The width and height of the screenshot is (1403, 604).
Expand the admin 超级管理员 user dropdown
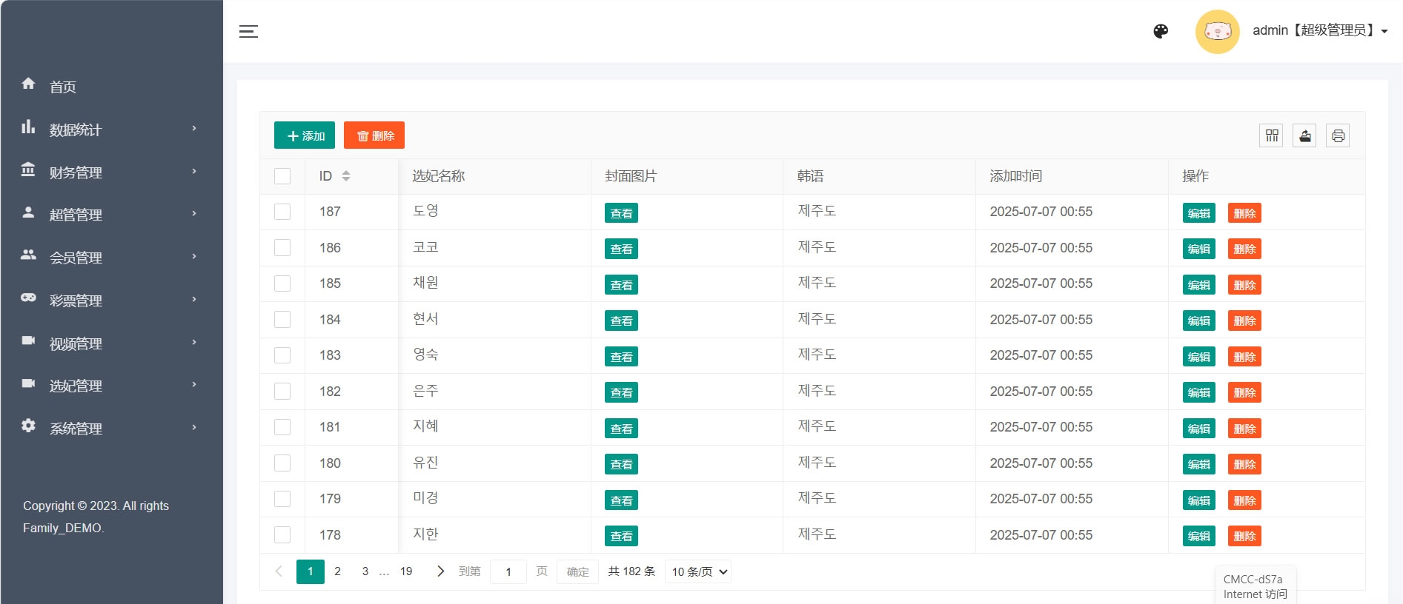click(1319, 31)
